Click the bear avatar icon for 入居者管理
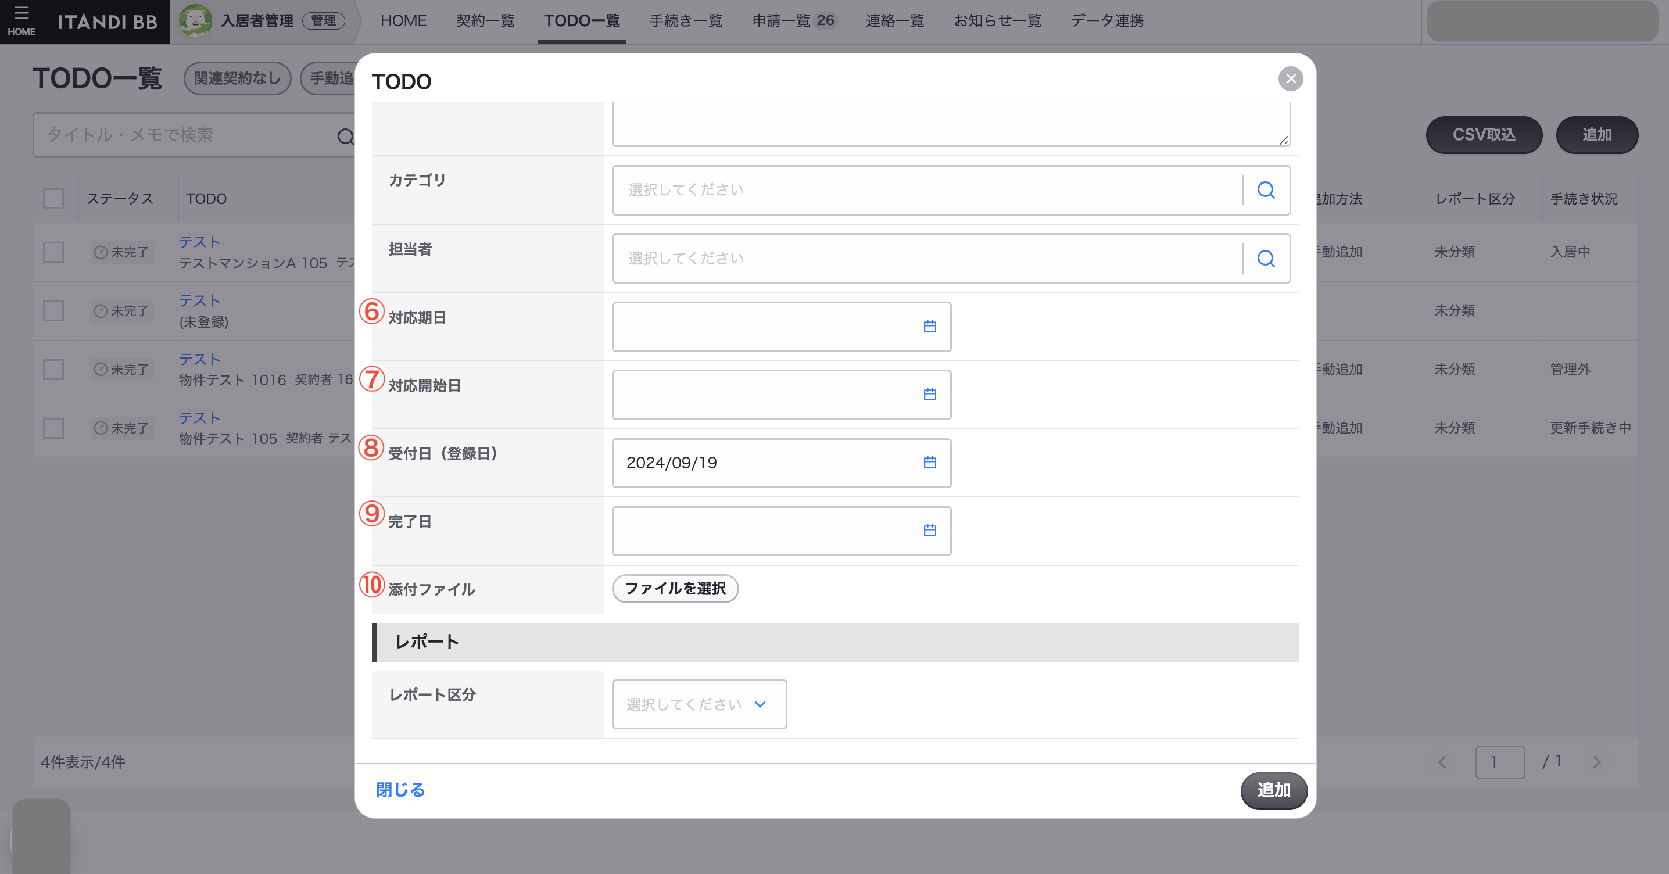 click(195, 21)
